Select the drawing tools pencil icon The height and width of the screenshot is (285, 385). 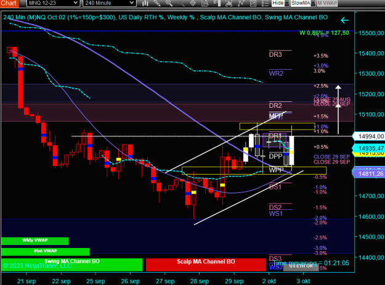tap(157, 3)
